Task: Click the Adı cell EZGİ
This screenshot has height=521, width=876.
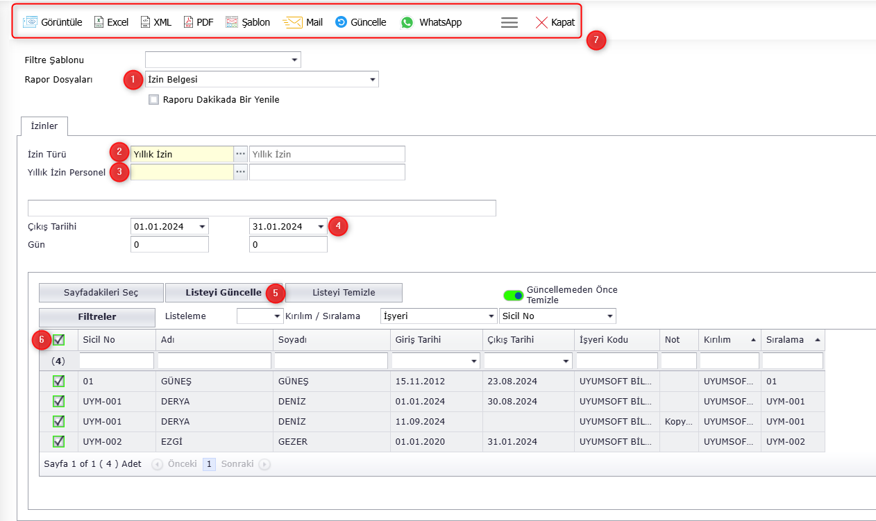Action: (214, 442)
